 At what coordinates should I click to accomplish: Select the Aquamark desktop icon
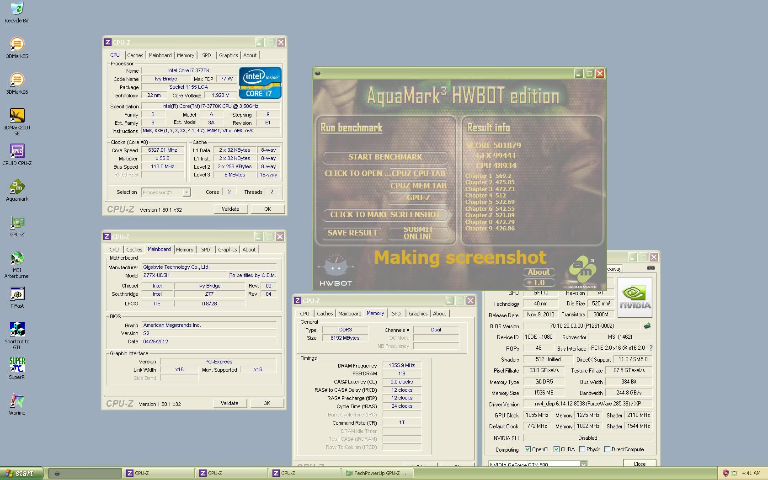pyautogui.click(x=17, y=191)
